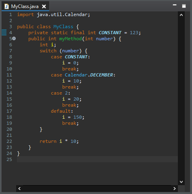192x194 pixels.
Task: Click the closing brace on line 24
Action: click(19, 153)
